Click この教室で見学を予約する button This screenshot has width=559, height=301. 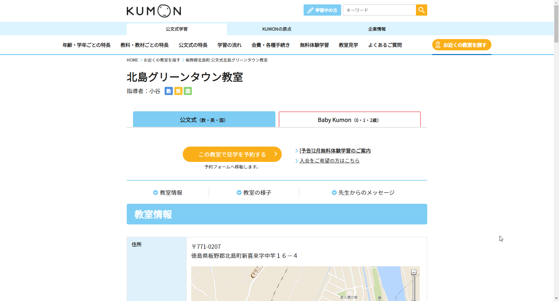pyautogui.click(x=232, y=154)
